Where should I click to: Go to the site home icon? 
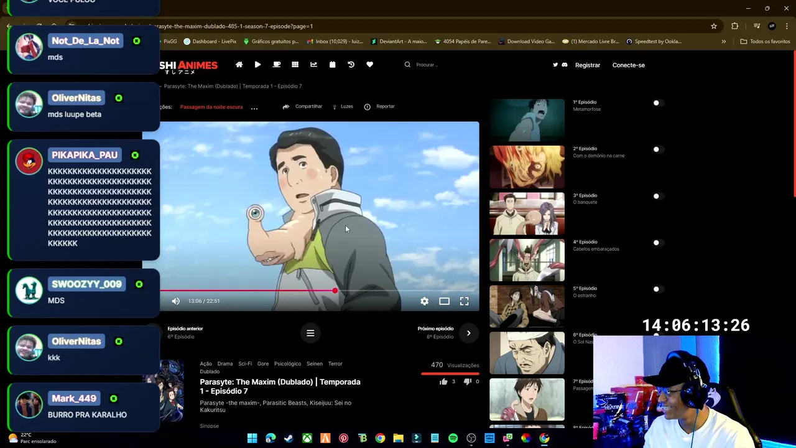point(239,65)
